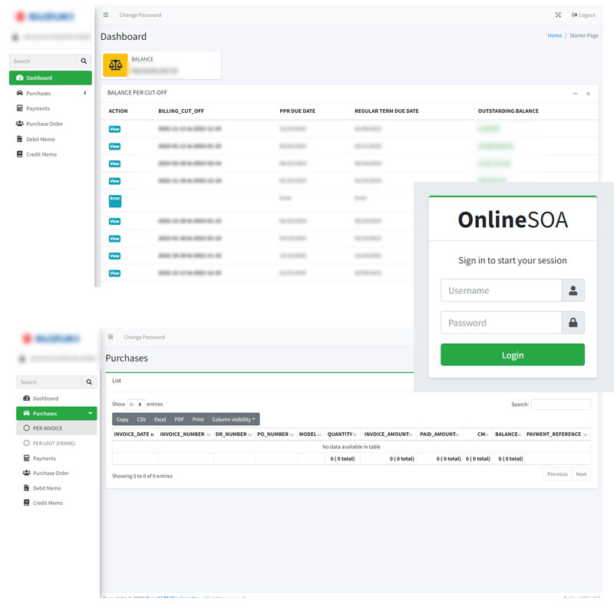Click the lock icon beside Password field
This screenshot has width=614, height=614.
[x=573, y=322]
